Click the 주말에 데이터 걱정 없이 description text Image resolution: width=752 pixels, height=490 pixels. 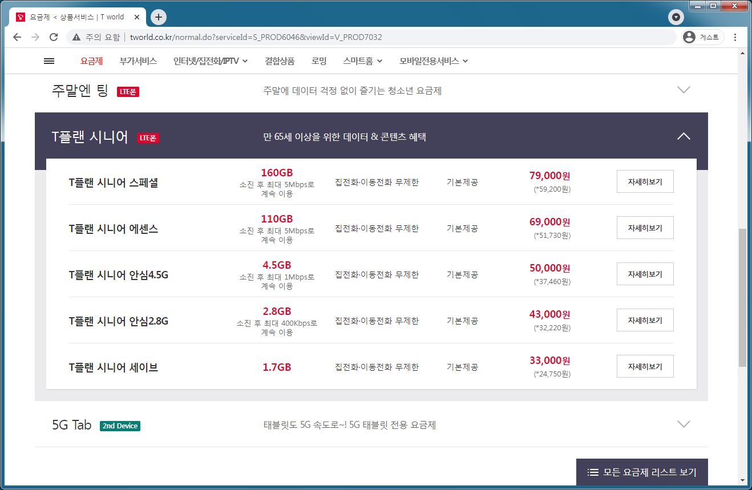(x=352, y=91)
